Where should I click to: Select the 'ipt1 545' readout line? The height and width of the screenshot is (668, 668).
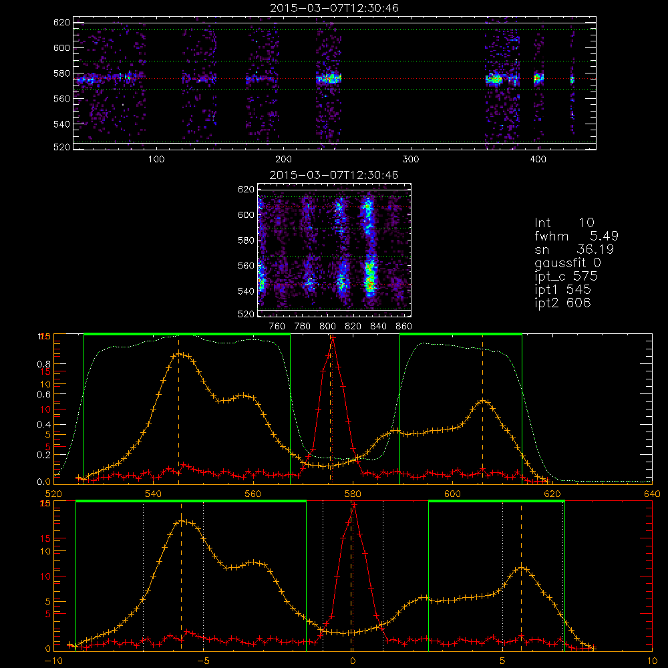tap(562, 290)
